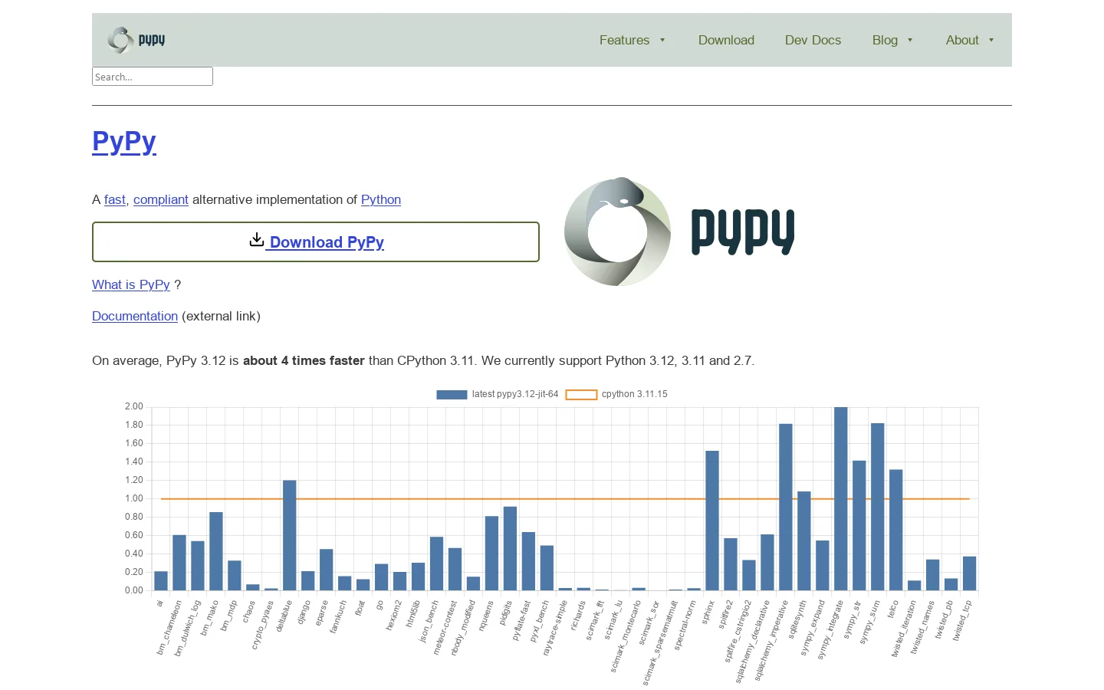Viewport: 1104px width, 690px height.
Task: Click the 'bm_chameleon' x-axis label
Action: tap(169, 627)
